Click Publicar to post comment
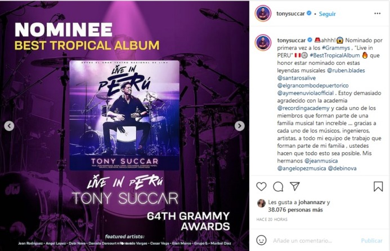This screenshot has height=251, width=390. pyautogui.click(x=371, y=240)
